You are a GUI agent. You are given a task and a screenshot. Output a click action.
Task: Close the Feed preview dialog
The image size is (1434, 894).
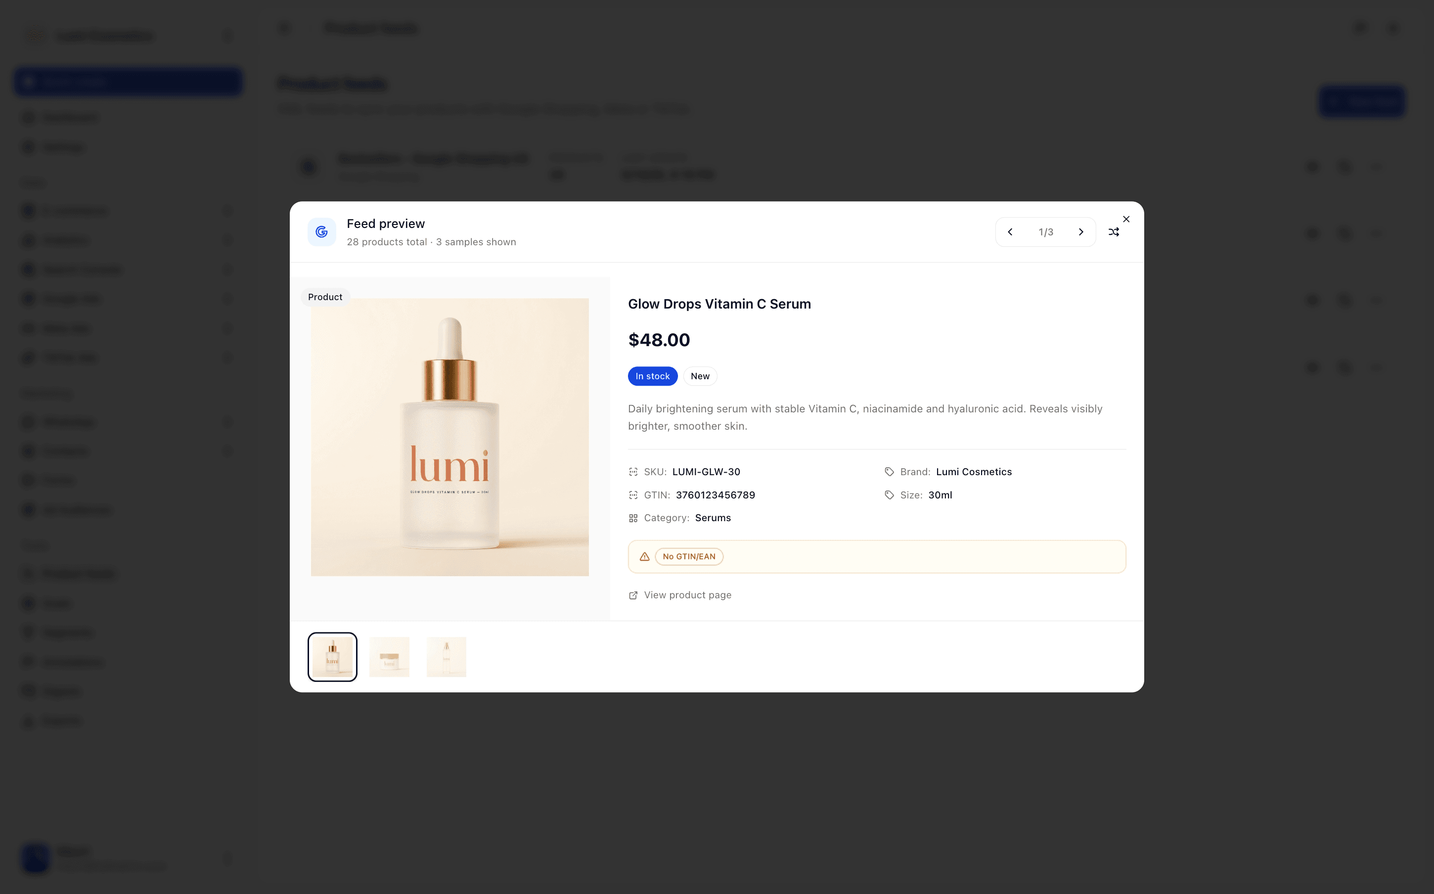(x=1126, y=219)
